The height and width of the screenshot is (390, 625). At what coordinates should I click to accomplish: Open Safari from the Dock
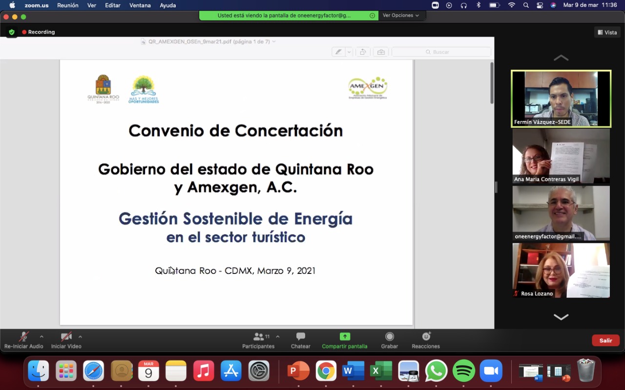pos(93,371)
